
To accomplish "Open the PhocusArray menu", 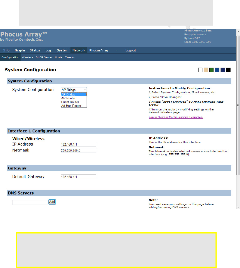I will pyautogui.click(x=99, y=50).
